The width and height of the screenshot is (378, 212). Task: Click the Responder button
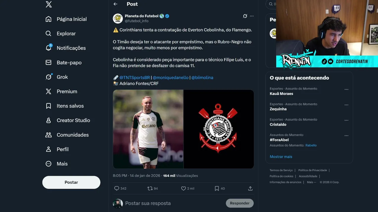point(240,203)
